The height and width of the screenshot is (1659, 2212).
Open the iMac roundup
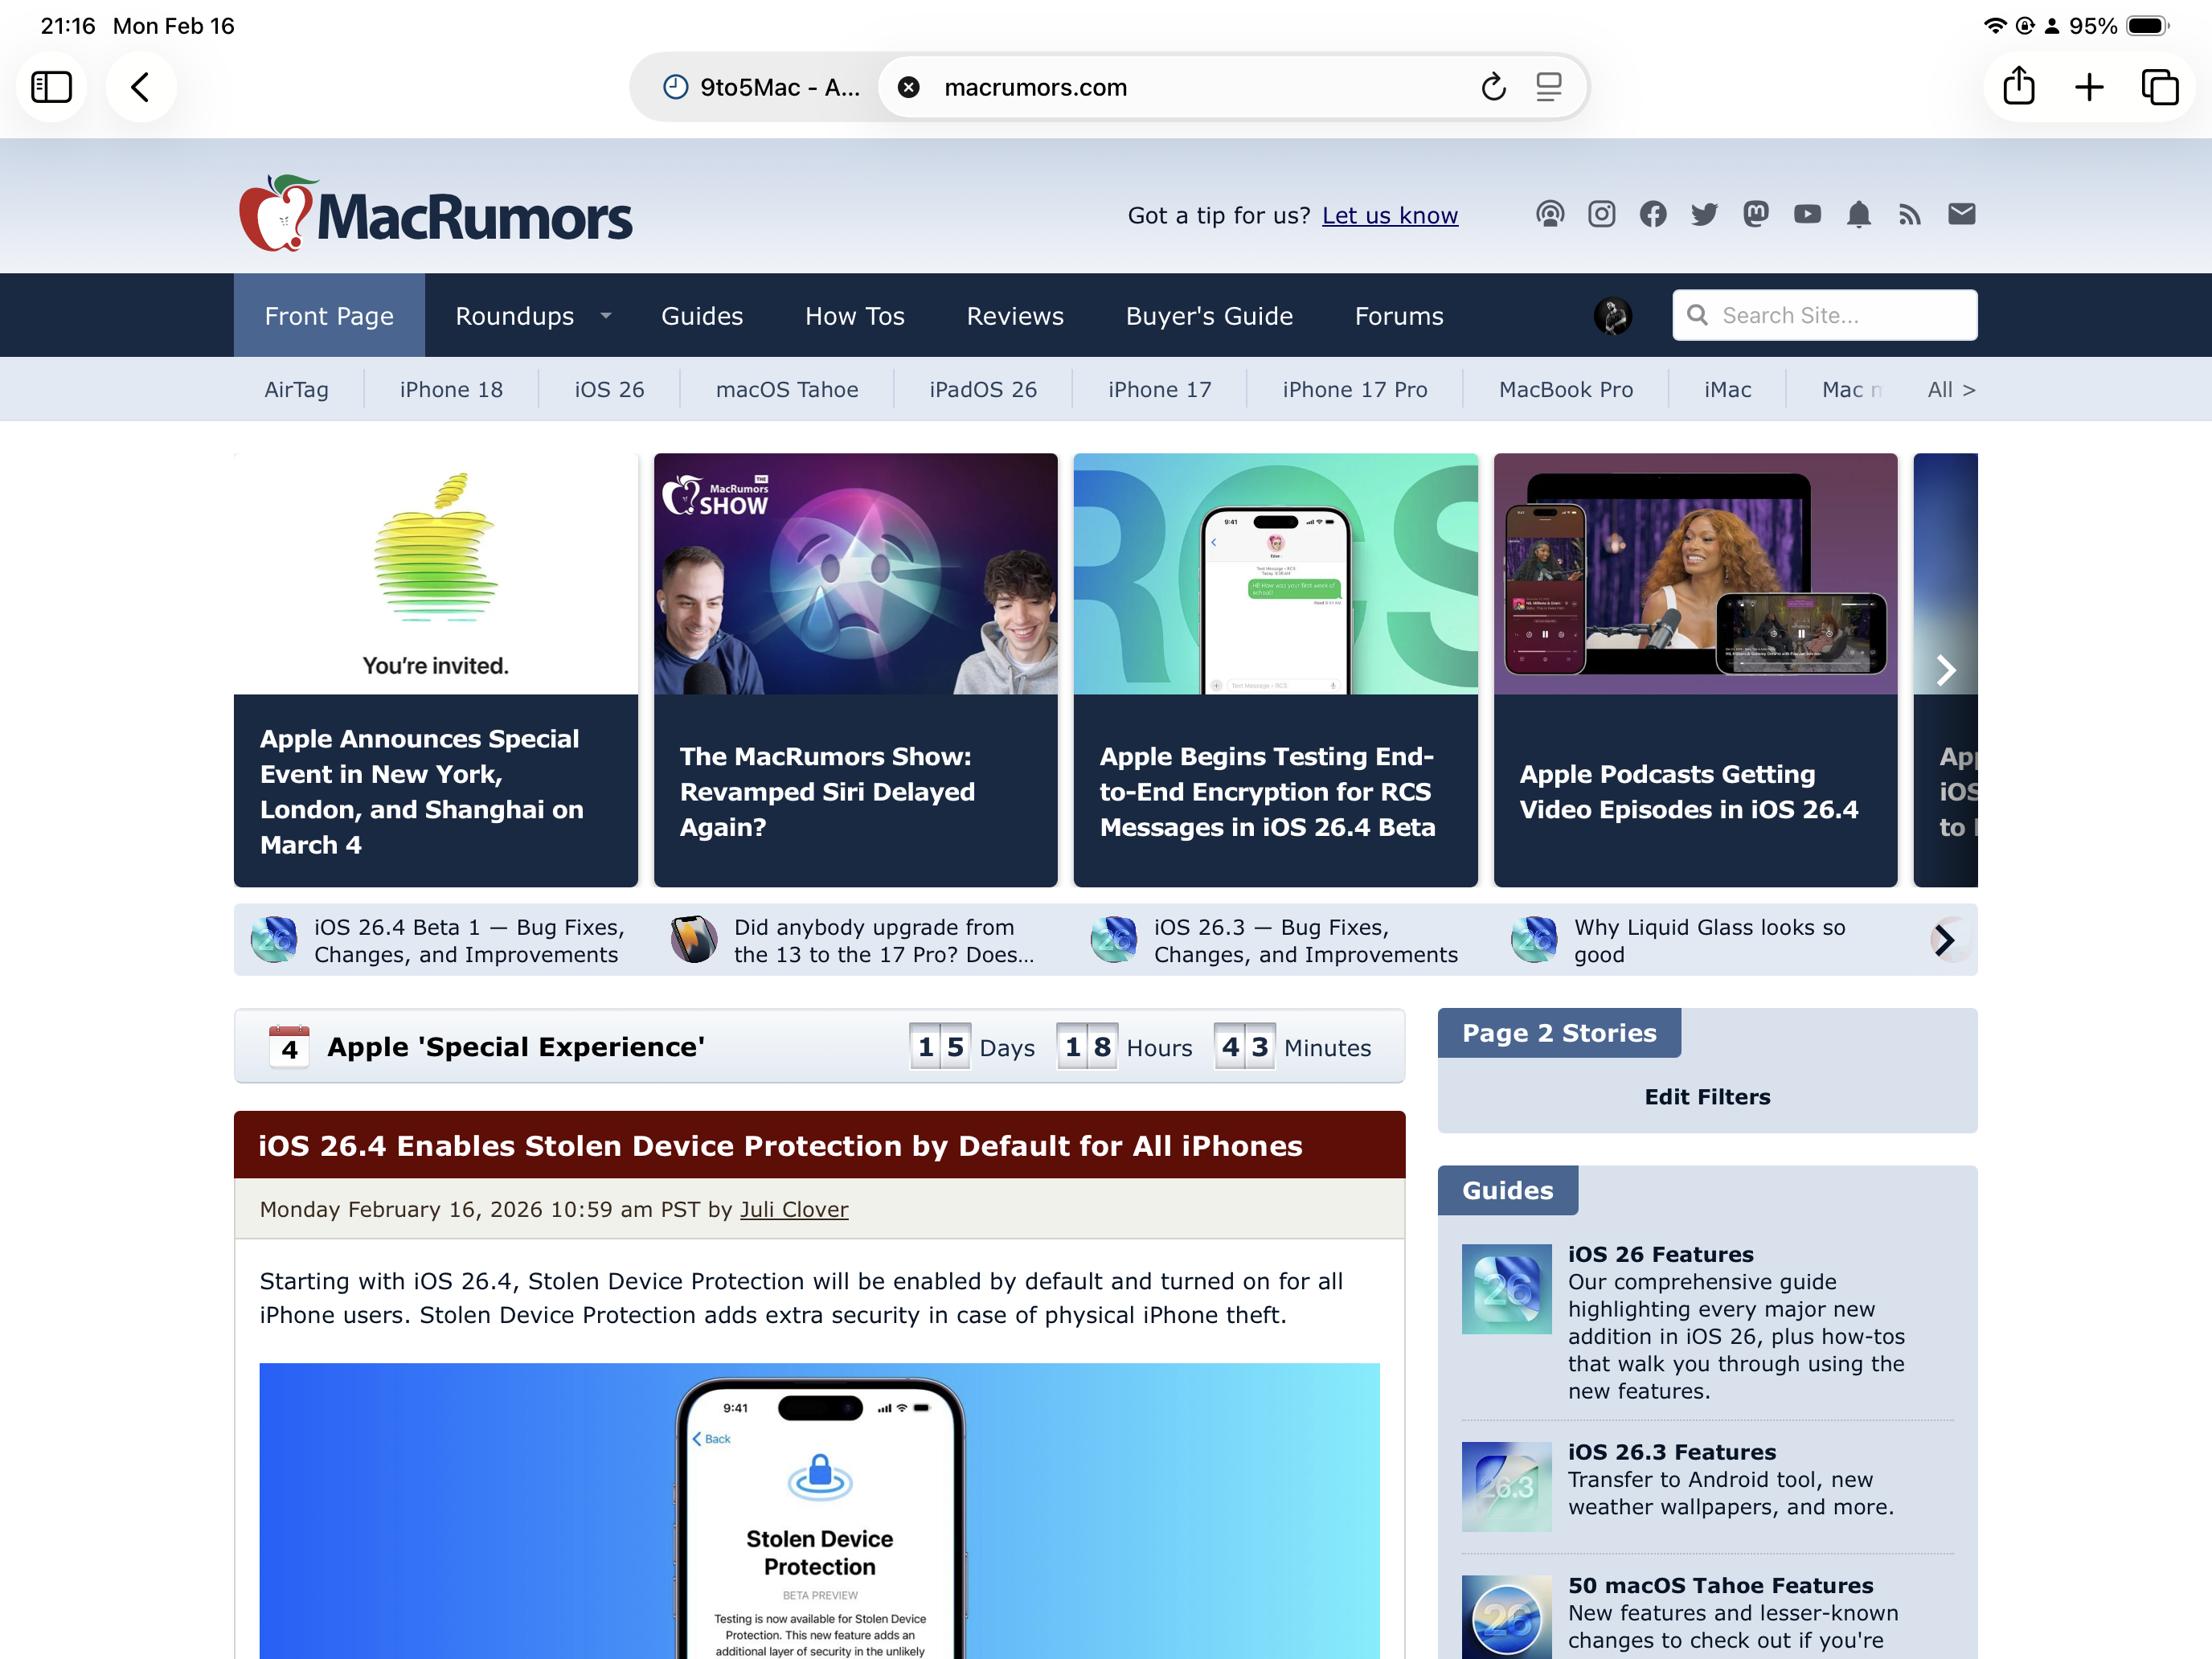pyautogui.click(x=1728, y=389)
